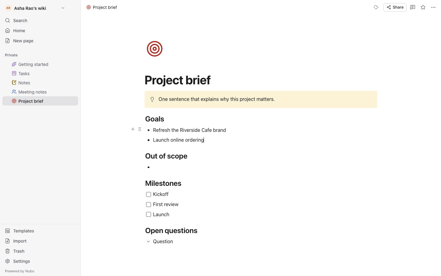Click the six-dot block drag handle

(140, 129)
